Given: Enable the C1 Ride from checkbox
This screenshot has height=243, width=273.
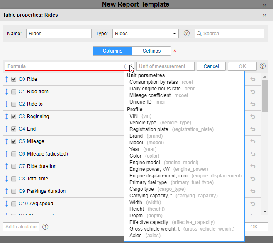Looking at the screenshot, I should coord(14,92).
